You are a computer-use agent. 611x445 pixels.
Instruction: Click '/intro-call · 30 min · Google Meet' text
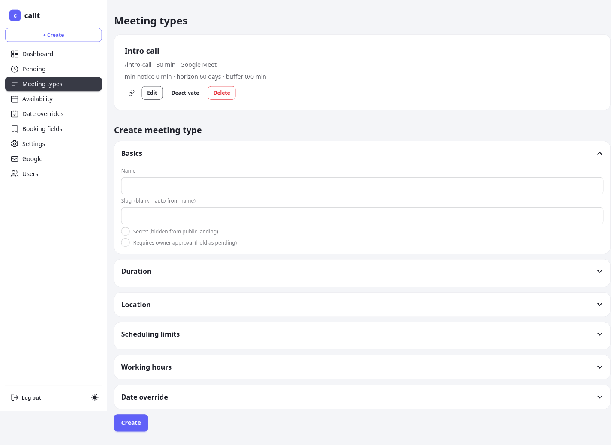pos(171,65)
